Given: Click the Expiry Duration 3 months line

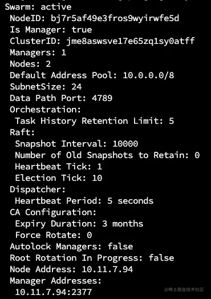Looking at the screenshot, I should (x=79, y=224).
